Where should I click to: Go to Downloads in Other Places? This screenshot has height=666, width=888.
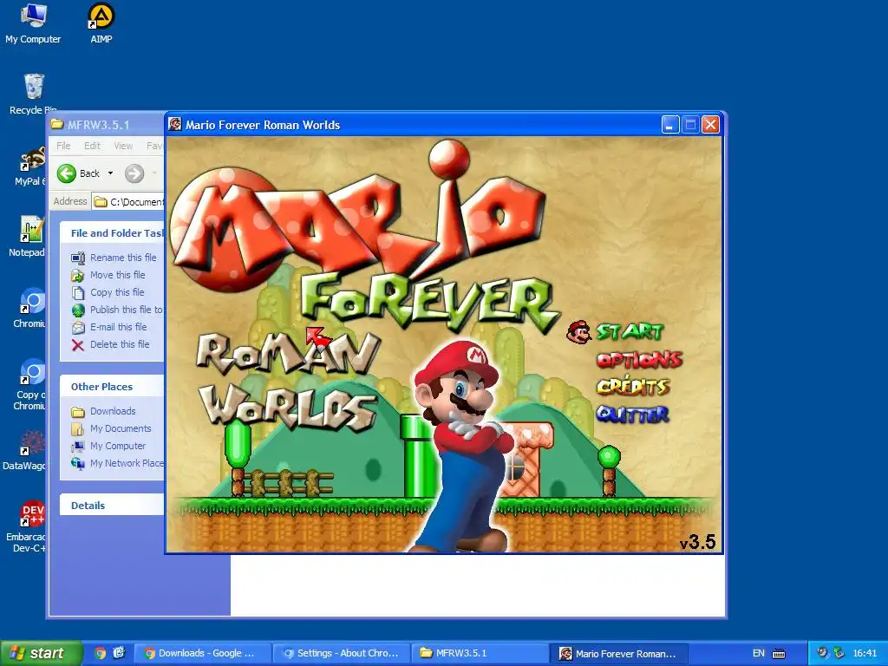113,411
